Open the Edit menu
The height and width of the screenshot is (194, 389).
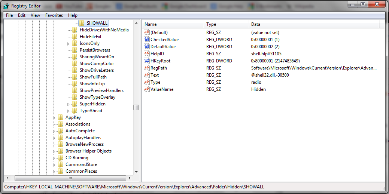click(x=22, y=15)
